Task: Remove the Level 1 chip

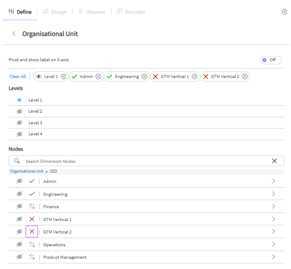Action: point(64,77)
